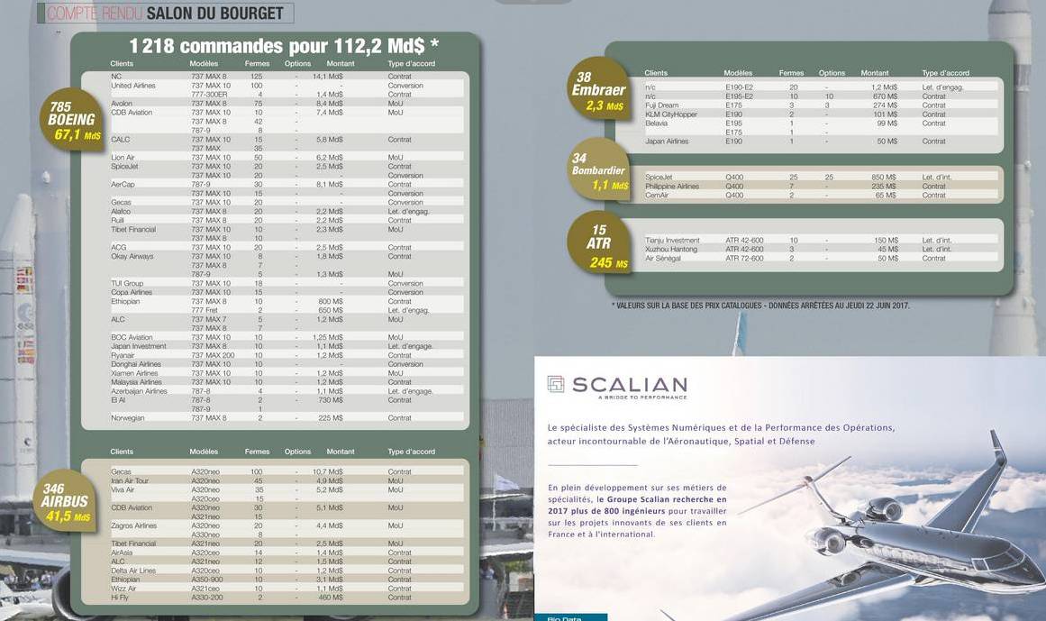Click the 'E195-E2' model cell

739,96
